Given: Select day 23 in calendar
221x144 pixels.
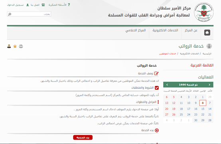Looking at the screenshot, I should 195,115.
